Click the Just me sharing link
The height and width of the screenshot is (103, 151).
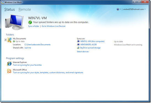click(28, 48)
